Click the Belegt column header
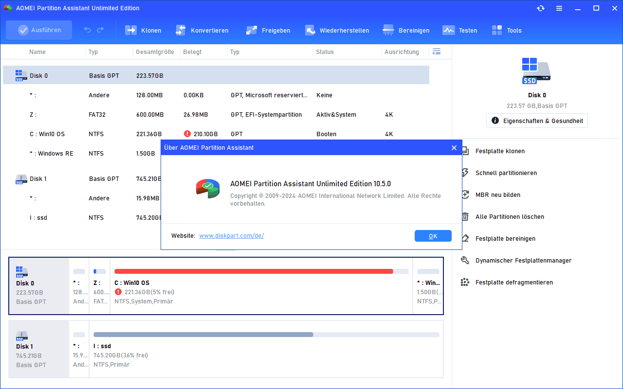The width and height of the screenshot is (623, 389). [192, 52]
